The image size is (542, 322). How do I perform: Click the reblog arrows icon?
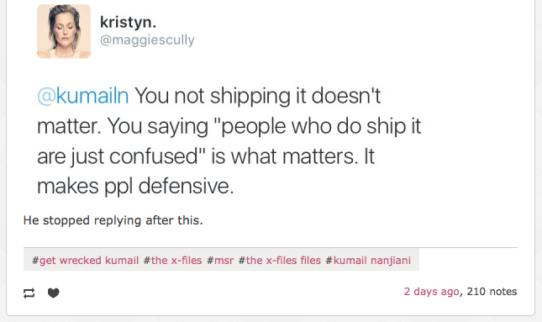pos(29,293)
